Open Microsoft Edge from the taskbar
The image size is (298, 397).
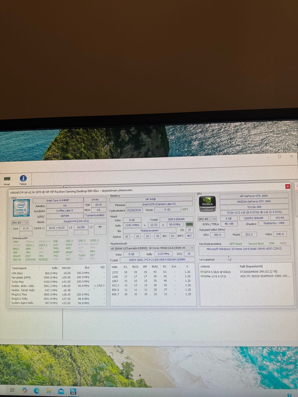pyautogui.click(x=37, y=390)
